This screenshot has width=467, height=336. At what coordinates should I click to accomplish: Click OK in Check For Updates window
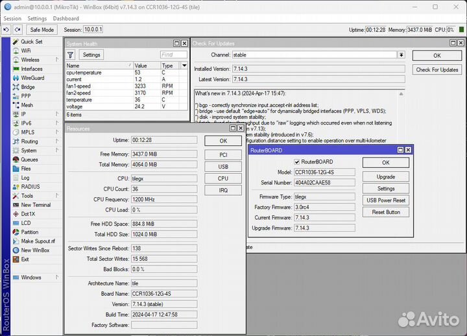pyautogui.click(x=437, y=56)
